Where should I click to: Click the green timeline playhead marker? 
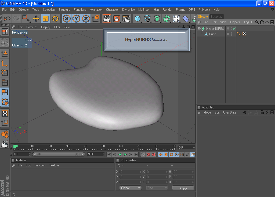click(x=15, y=147)
